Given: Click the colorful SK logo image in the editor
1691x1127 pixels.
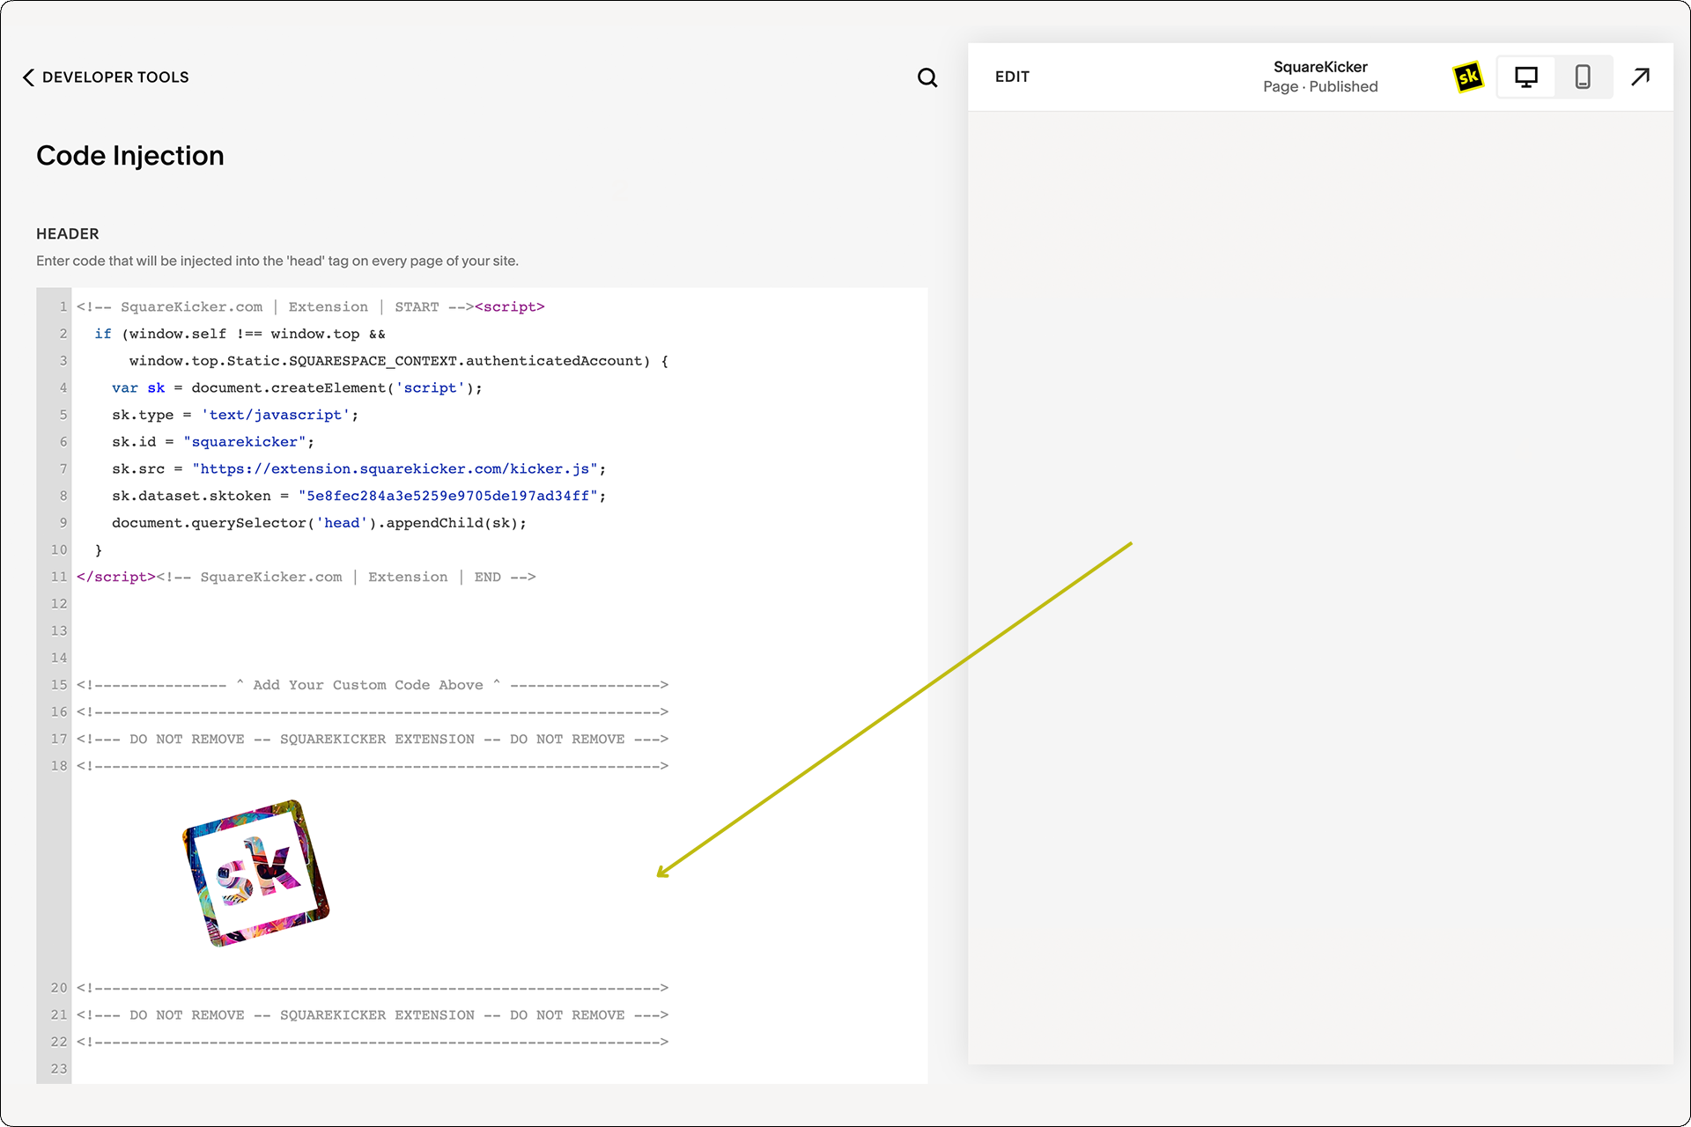Looking at the screenshot, I should (255, 873).
